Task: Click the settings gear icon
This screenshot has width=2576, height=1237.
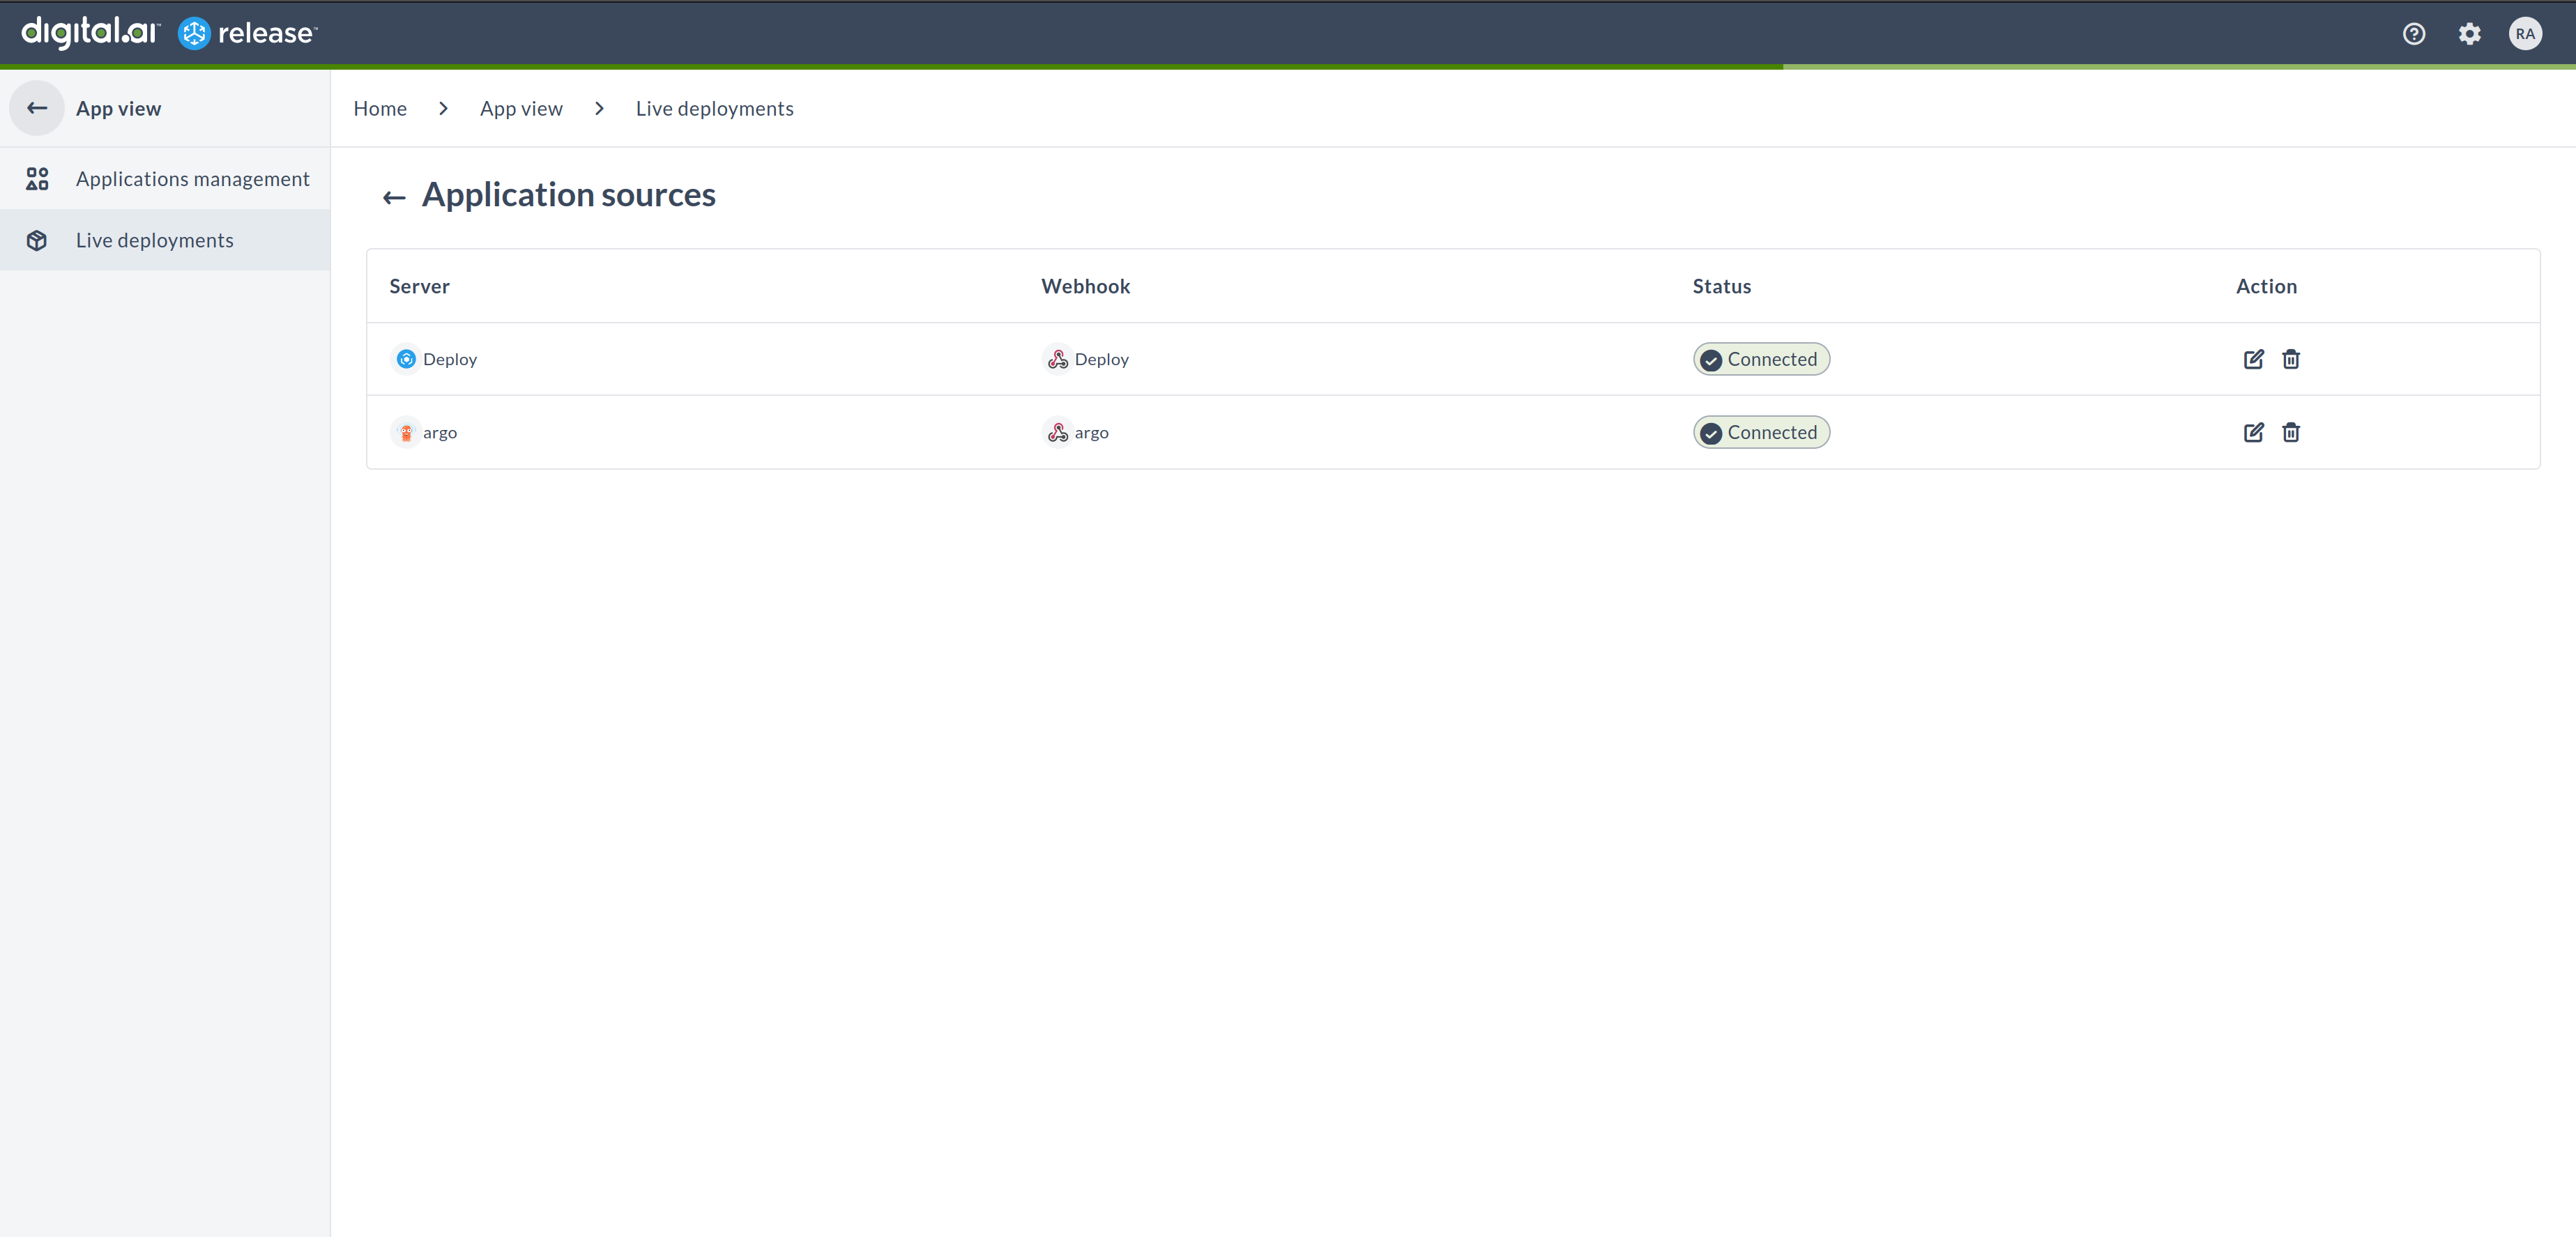Action: click(x=2471, y=33)
